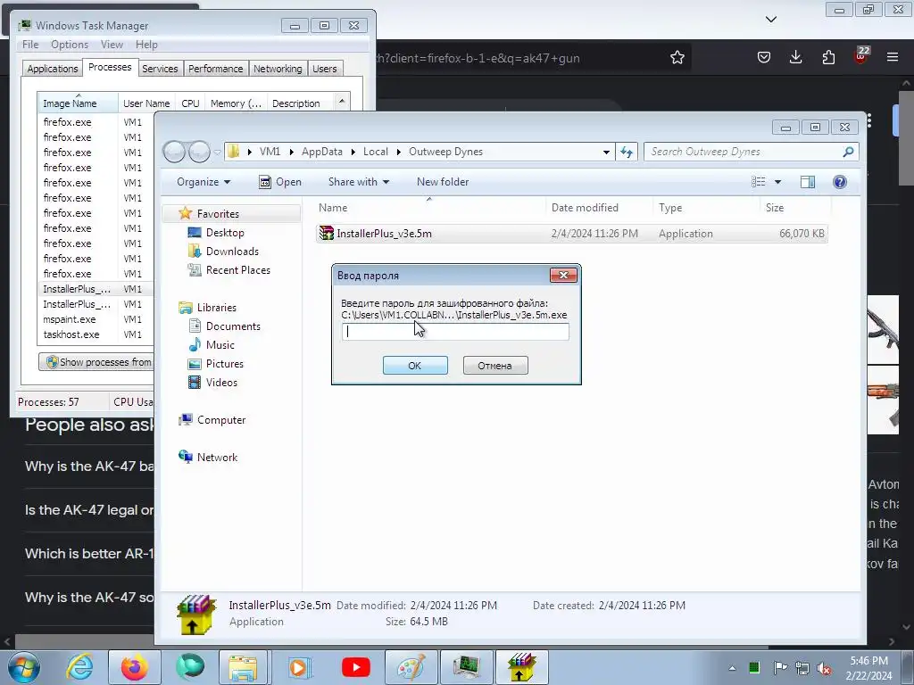Switch to Applications tab in Task Manager
This screenshot has width=914, height=685.
pyautogui.click(x=53, y=69)
